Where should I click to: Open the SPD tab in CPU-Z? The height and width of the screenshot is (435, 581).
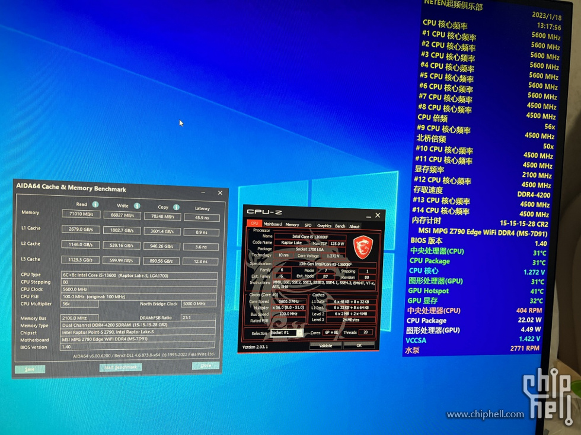click(308, 225)
